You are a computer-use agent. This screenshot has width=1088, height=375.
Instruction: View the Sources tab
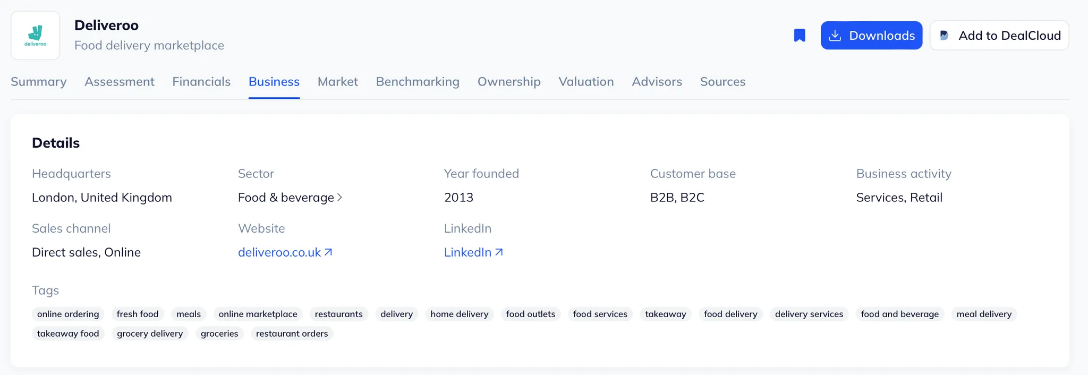click(x=722, y=82)
